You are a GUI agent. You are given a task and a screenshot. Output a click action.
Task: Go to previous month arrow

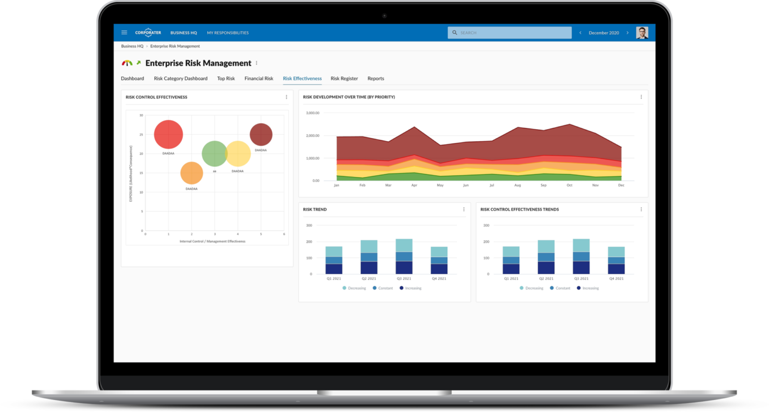pyautogui.click(x=580, y=32)
